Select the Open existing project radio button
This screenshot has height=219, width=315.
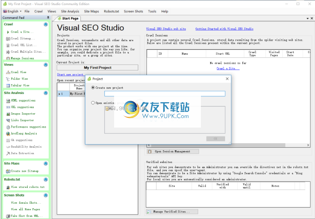[93, 103]
